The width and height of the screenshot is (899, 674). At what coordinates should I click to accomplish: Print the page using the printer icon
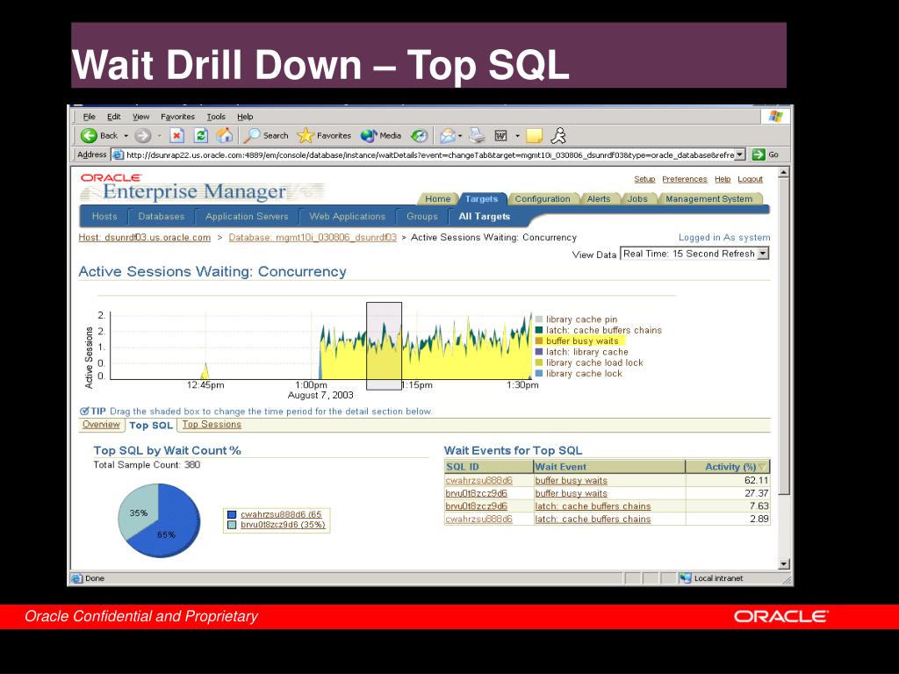point(477,136)
